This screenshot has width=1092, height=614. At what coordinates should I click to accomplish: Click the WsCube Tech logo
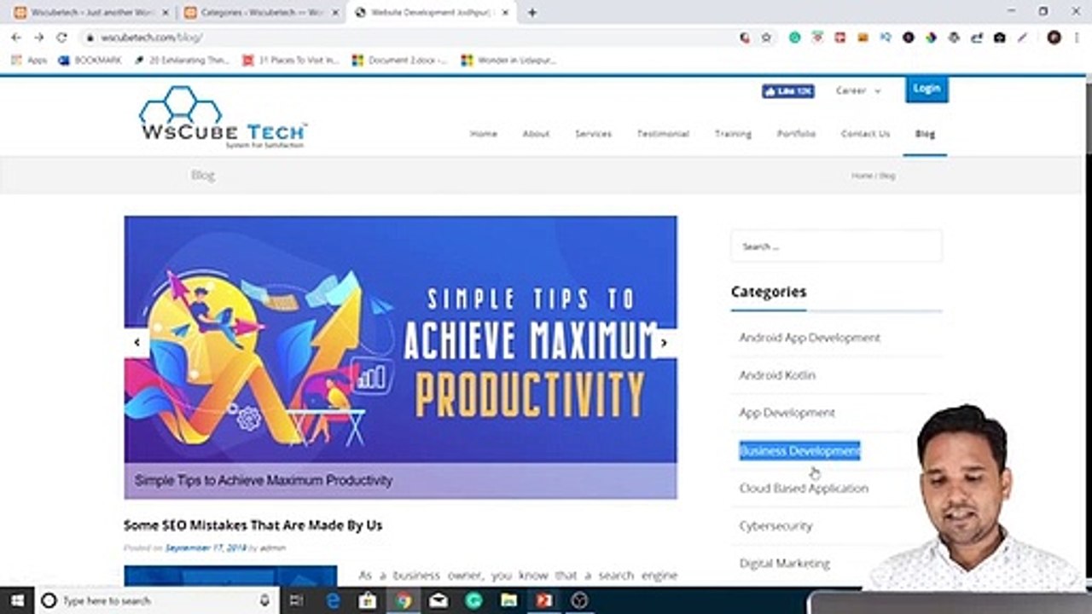[x=223, y=118]
